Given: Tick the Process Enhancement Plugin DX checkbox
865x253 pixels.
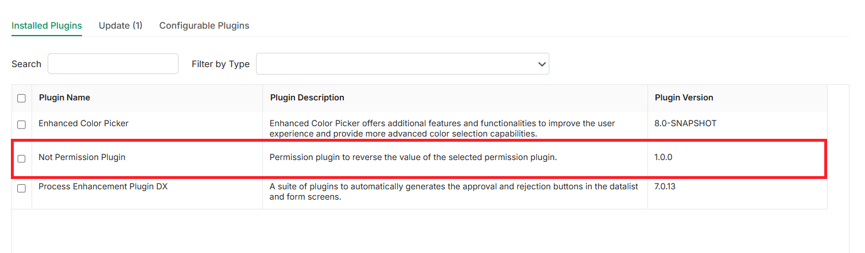Looking at the screenshot, I should point(21,188).
